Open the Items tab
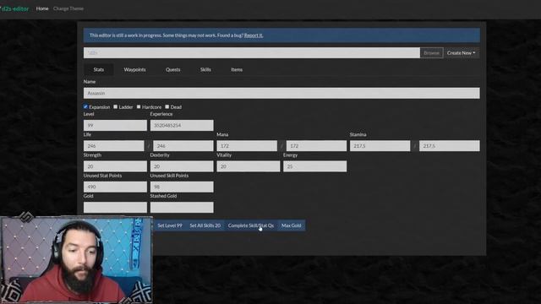Viewport: 541px width, 304px height. pos(237,69)
